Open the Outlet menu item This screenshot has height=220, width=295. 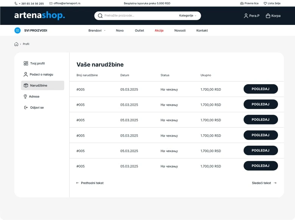[139, 31]
